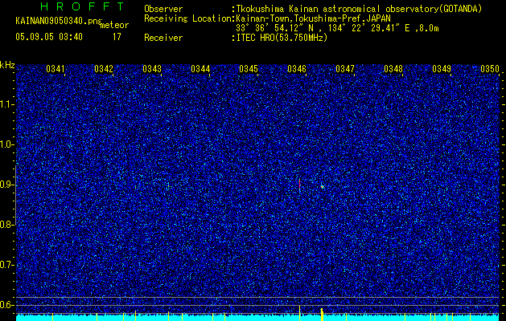Click the 1.0 kHz axis label
The image size is (506, 321).
[6, 144]
